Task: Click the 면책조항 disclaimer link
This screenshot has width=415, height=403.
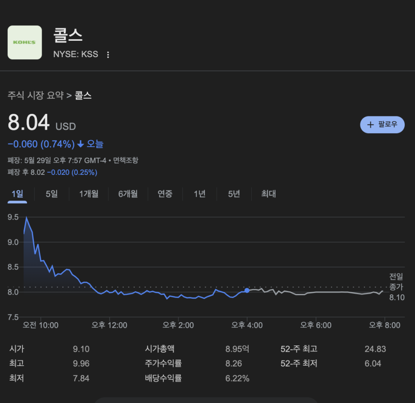Action: click(125, 160)
